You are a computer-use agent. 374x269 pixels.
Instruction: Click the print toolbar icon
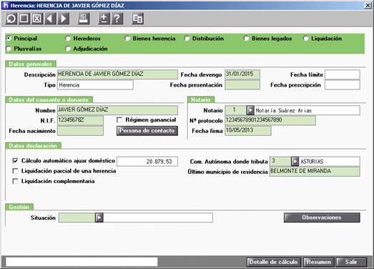[x=84, y=19]
